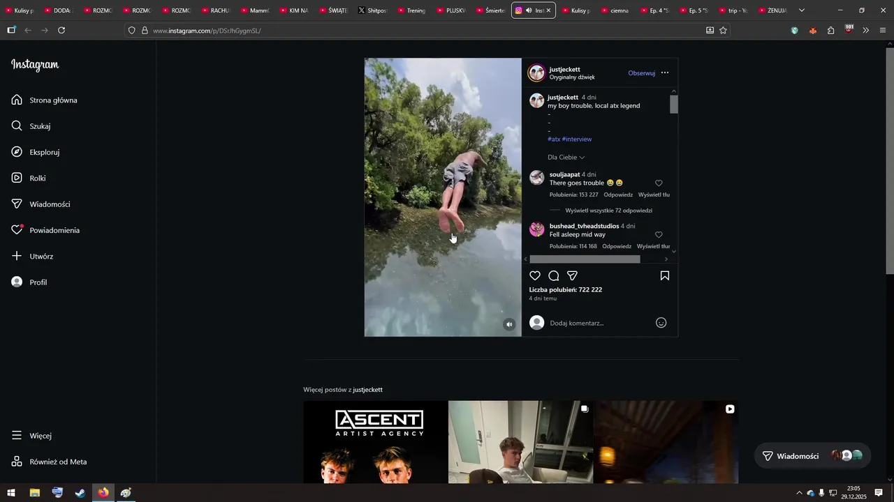894x502 pixels.
Task: Bookmark page with star icon
Action: tap(723, 31)
